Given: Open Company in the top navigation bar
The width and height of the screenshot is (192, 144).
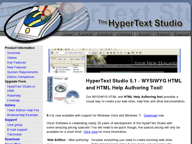Looking at the screenshot, I should tap(181, 34).
